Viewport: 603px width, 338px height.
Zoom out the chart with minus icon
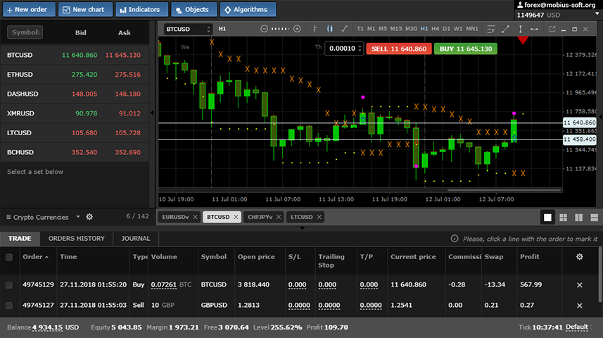(264, 29)
